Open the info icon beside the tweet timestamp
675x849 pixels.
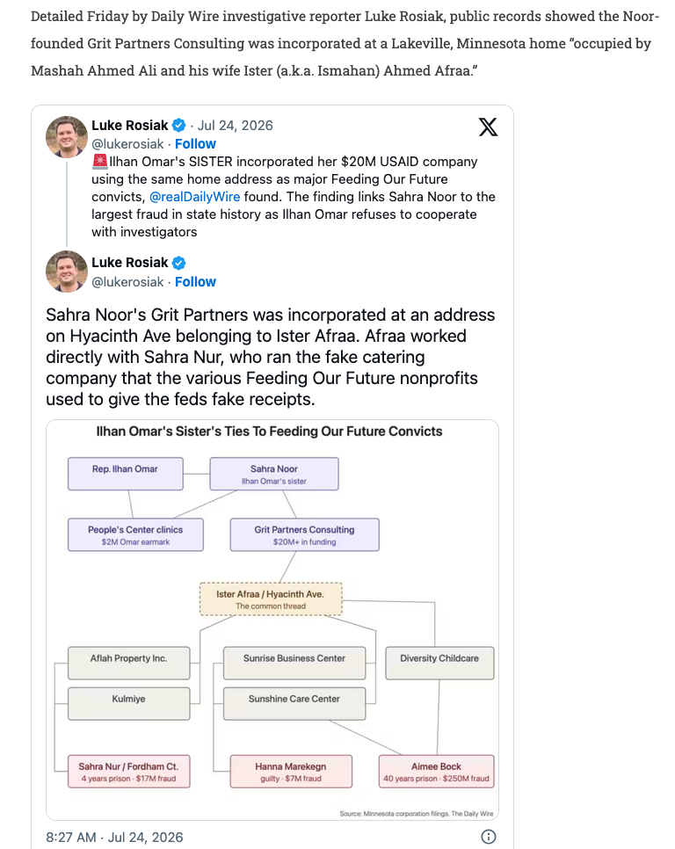tap(489, 837)
